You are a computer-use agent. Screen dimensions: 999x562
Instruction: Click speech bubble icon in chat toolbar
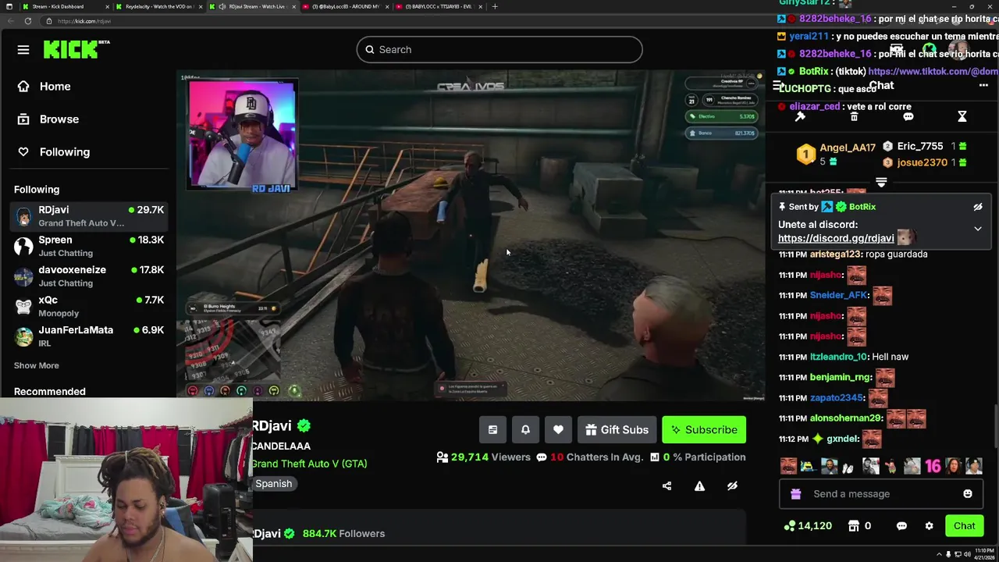[x=908, y=117]
